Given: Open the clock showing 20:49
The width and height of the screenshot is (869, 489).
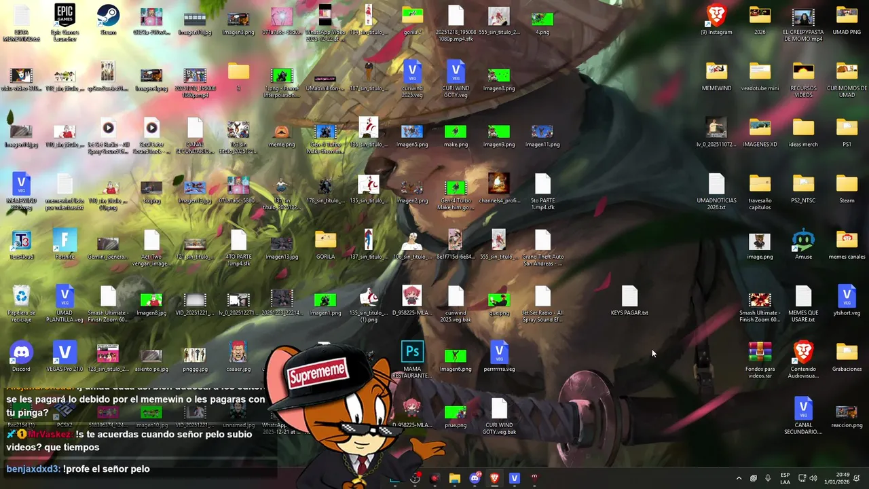Looking at the screenshot, I should (837, 478).
